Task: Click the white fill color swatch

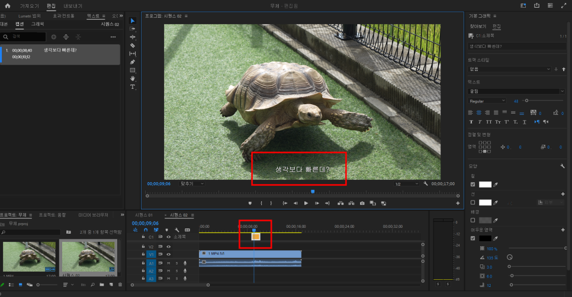Action: [485, 185]
